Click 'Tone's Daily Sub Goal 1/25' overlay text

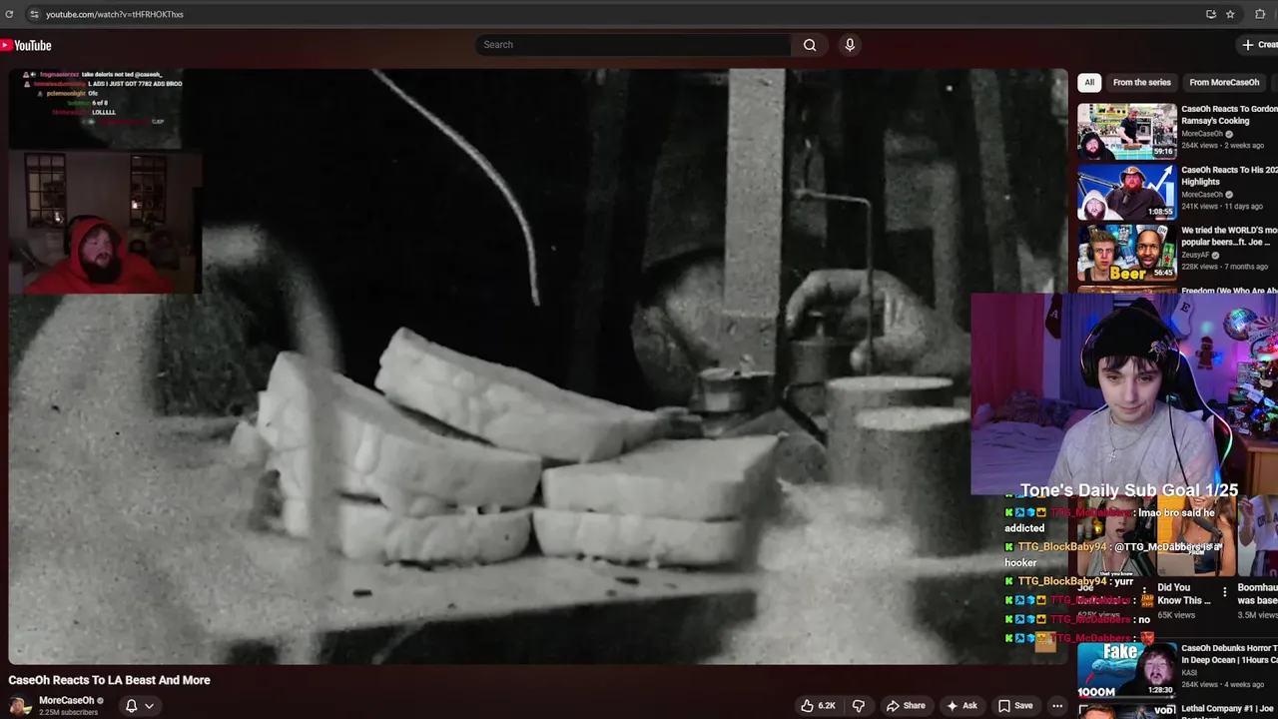[x=1128, y=490]
